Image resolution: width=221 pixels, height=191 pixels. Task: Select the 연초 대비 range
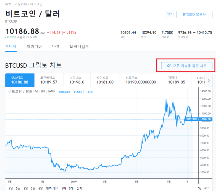[x=52, y=188]
